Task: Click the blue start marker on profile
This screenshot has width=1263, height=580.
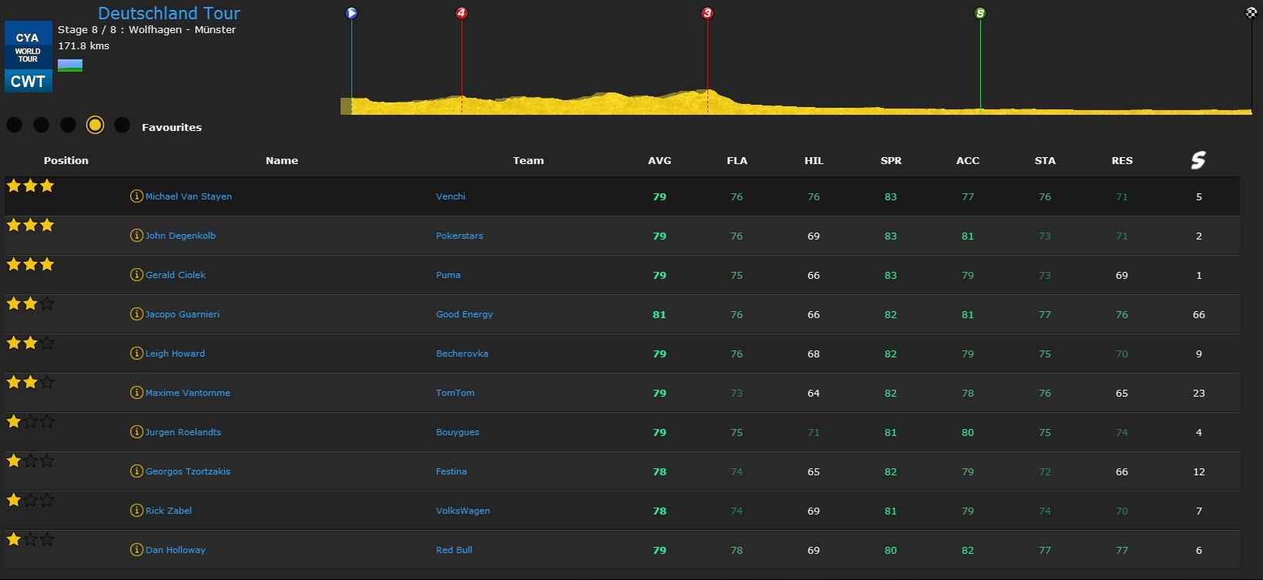Action: [x=351, y=13]
